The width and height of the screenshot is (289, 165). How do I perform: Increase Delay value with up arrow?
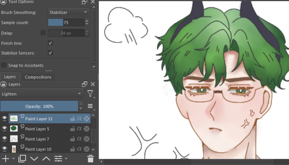[87, 31]
